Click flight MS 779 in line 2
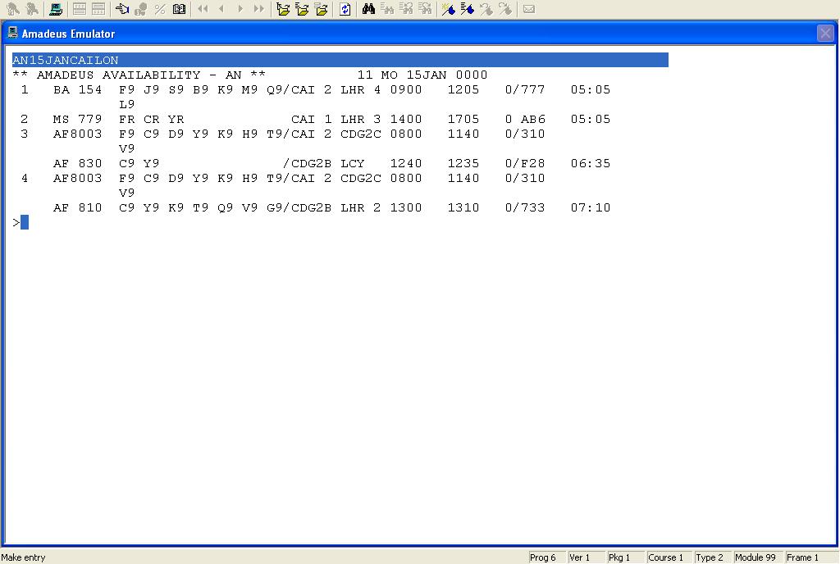The width and height of the screenshot is (840, 564). pyautogui.click(x=77, y=120)
